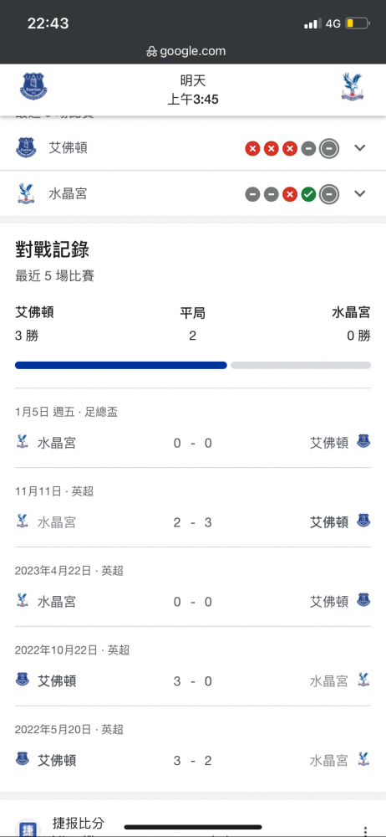Image resolution: width=386 pixels, height=837 pixels.
Task: Tap the incognito icon beside google.com
Action: click(x=151, y=52)
